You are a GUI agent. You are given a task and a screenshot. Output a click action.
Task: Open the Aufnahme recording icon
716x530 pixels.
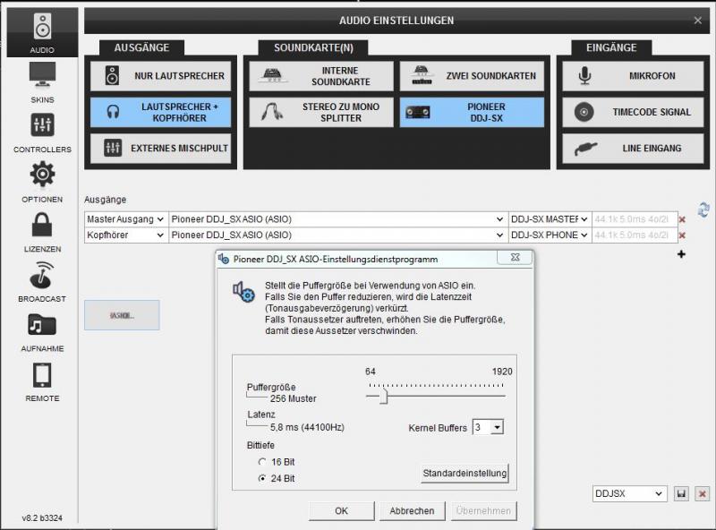coord(42,325)
